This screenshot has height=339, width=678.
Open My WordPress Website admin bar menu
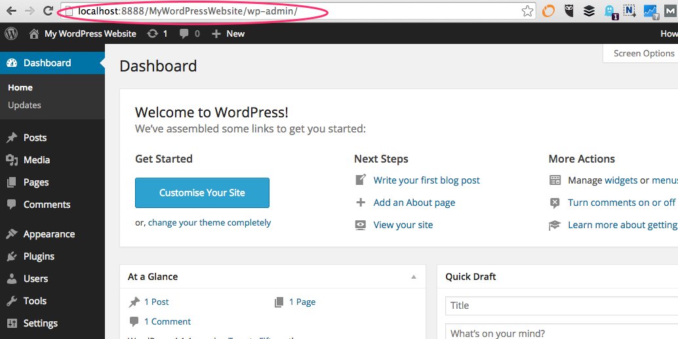tap(90, 33)
